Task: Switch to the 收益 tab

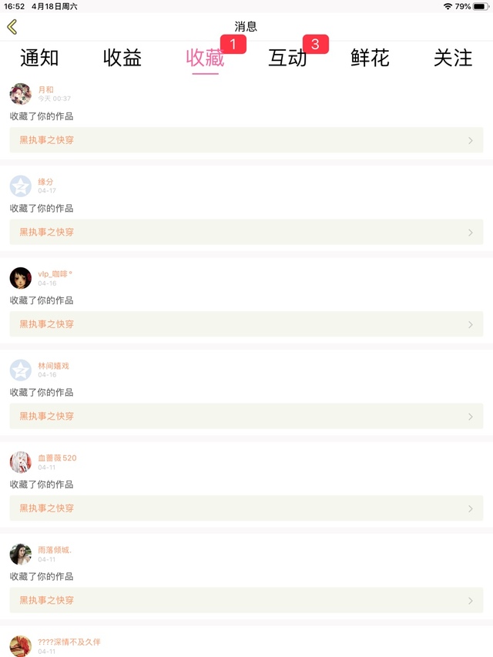Action: (122, 58)
